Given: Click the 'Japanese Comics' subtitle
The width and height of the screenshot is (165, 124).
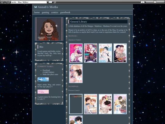Looking at the screenshot, I should (75, 40).
